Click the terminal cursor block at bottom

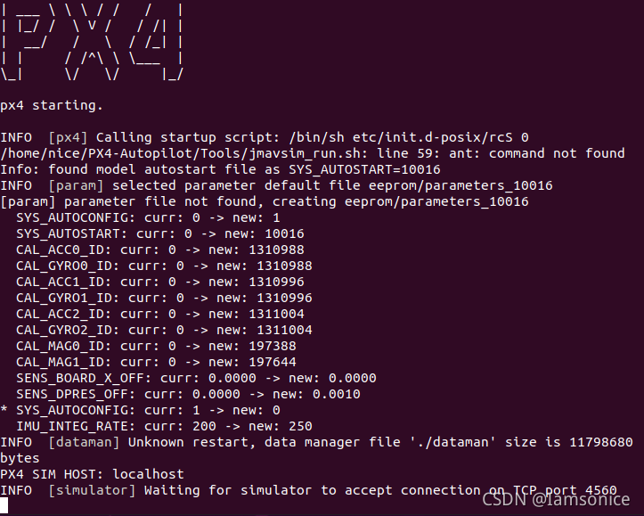point(4,506)
